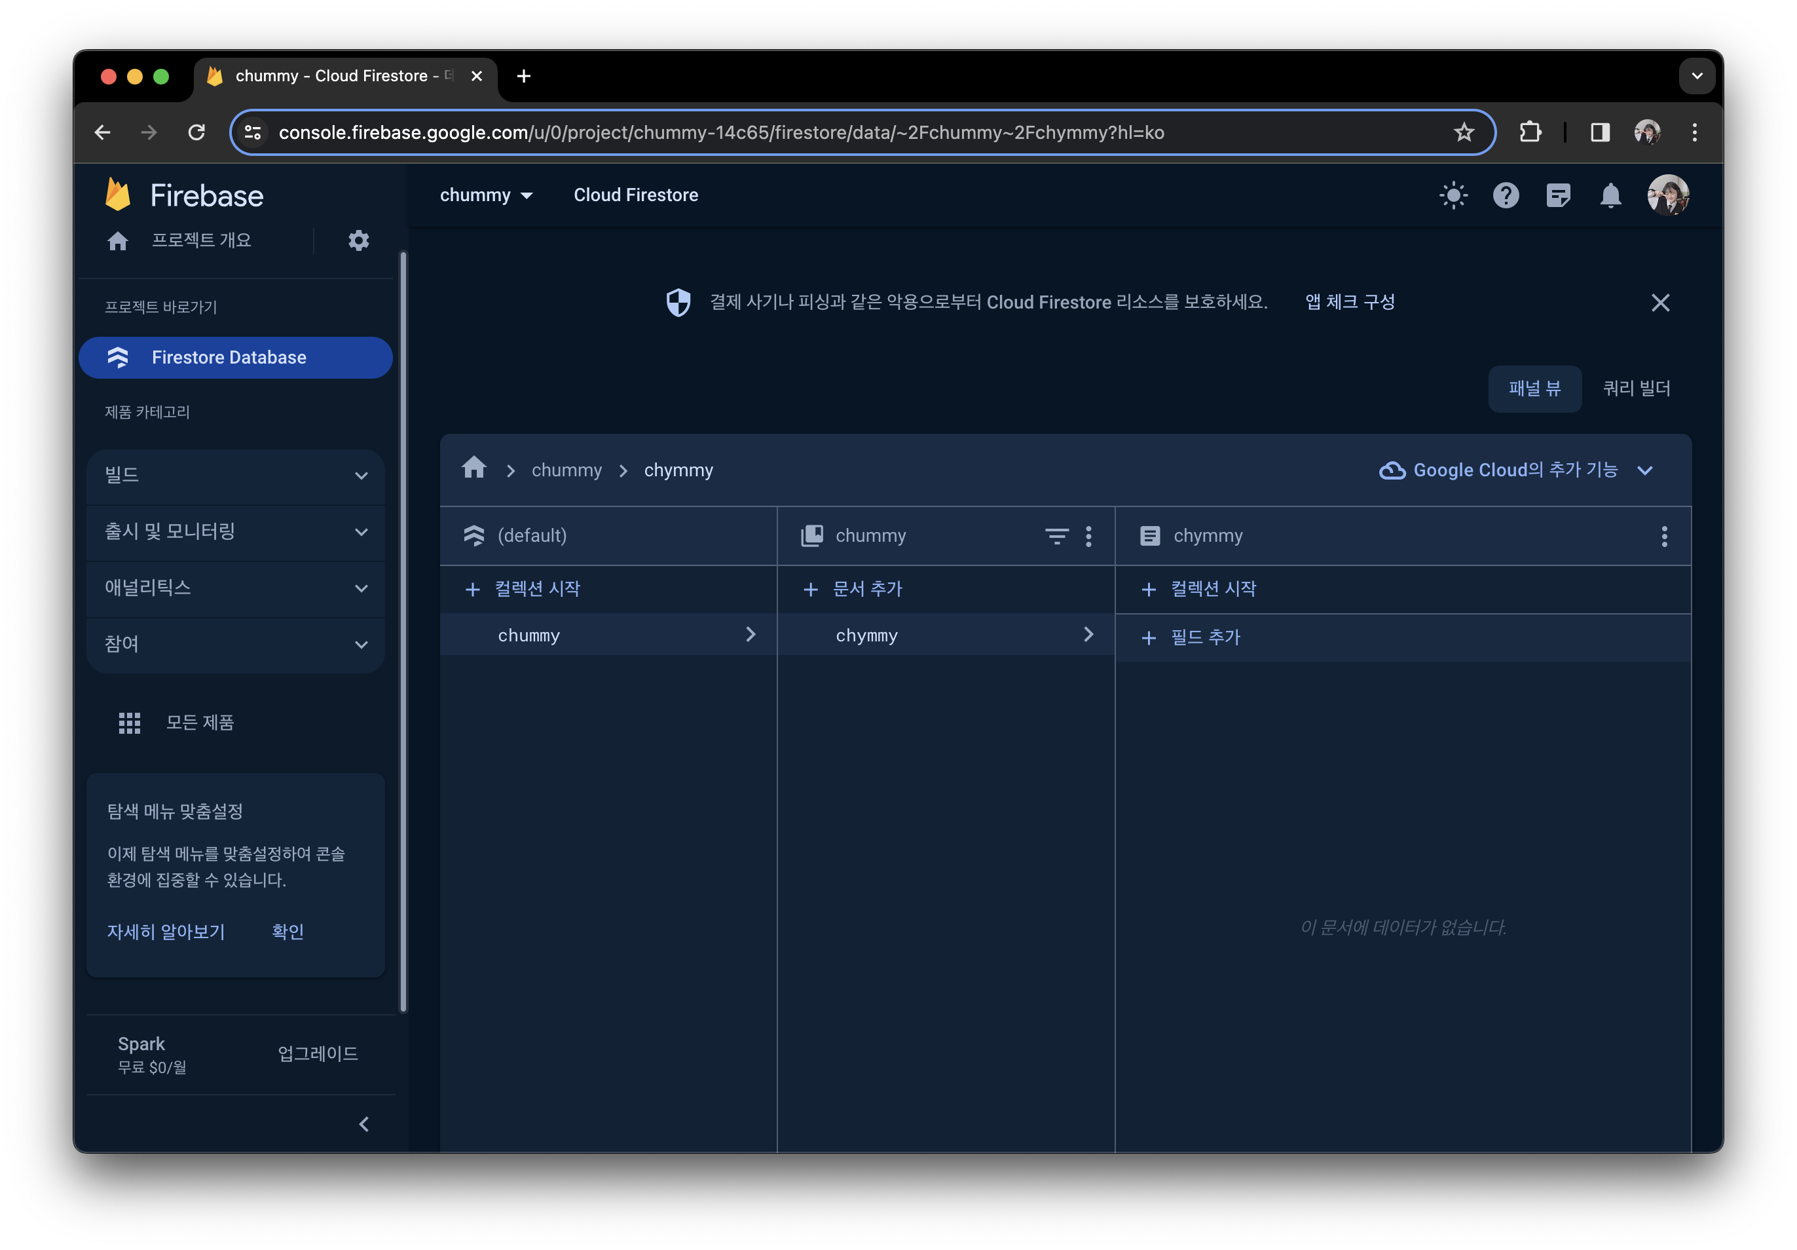Open the tab search dropdown arrow

(1696, 76)
